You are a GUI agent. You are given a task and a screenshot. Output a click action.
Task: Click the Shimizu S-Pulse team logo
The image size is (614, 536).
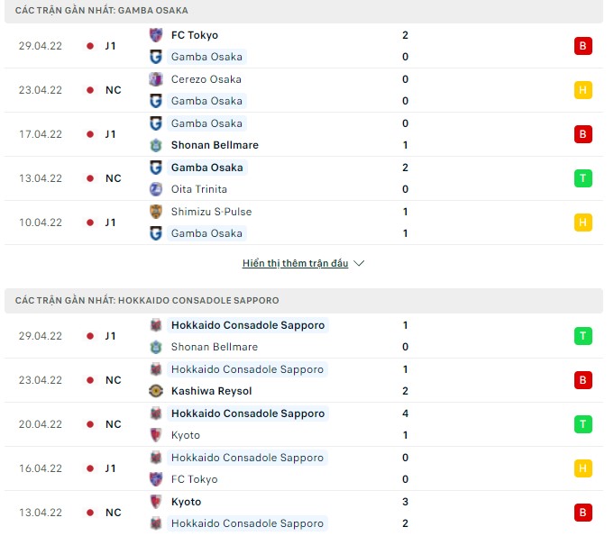point(156,212)
